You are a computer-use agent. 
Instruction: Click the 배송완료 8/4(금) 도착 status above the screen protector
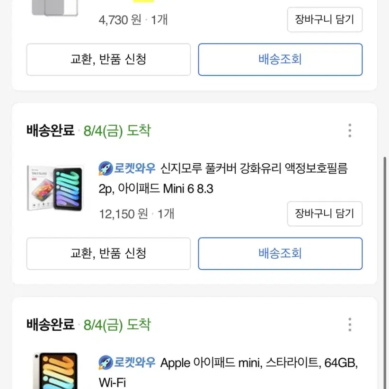(88, 131)
